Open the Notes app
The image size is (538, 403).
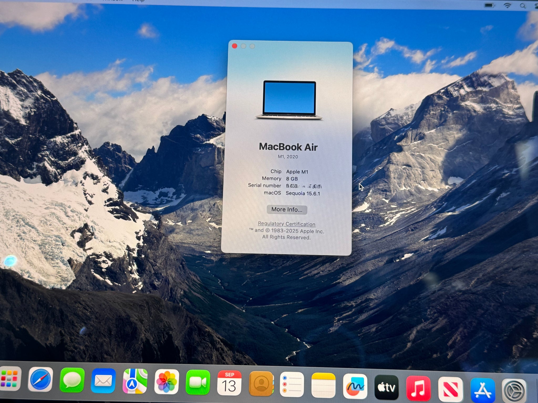pyautogui.click(x=323, y=385)
